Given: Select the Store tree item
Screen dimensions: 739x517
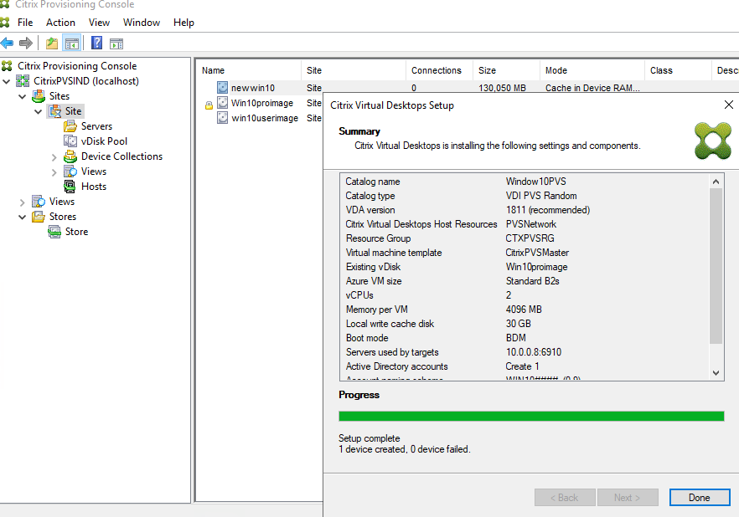Looking at the screenshot, I should [x=77, y=232].
